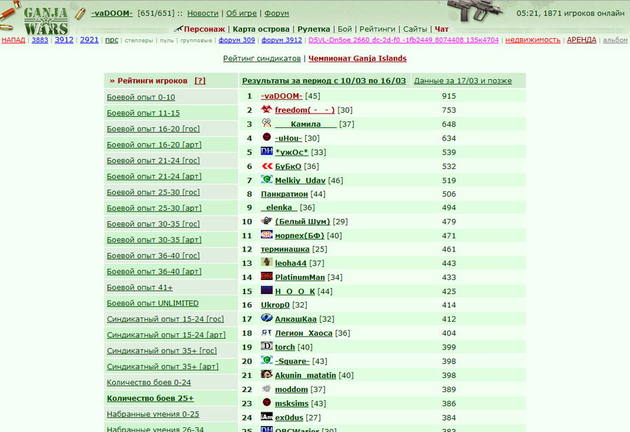
Task: Go to Рулетка page
Action: pyautogui.click(x=314, y=29)
